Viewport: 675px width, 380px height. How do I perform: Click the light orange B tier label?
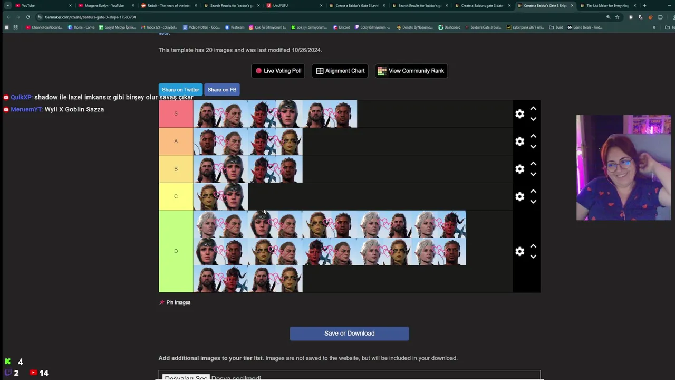point(176,169)
